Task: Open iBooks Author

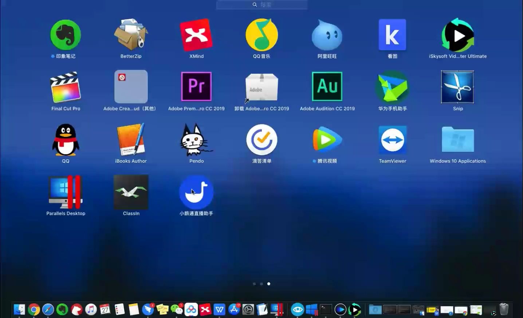Action: click(131, 139)
